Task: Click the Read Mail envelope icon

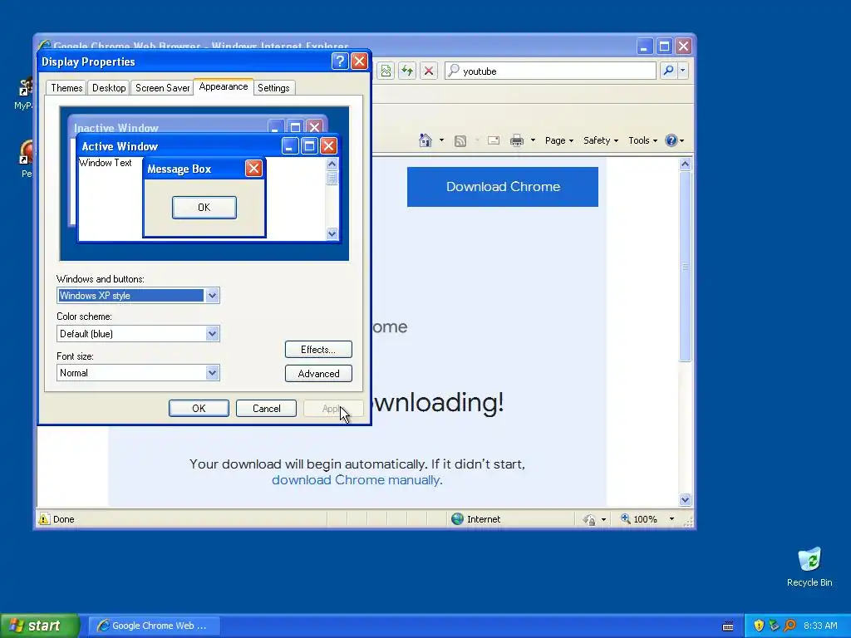Action: 494,140
